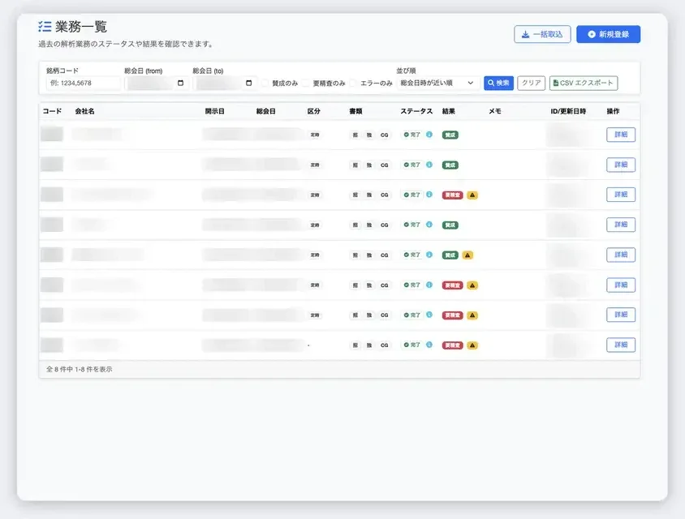This screenshot has height=519, width=685.
Task: Open 詳細 for the fourth row
Action: pyautogui.click(x=621, y=225)
